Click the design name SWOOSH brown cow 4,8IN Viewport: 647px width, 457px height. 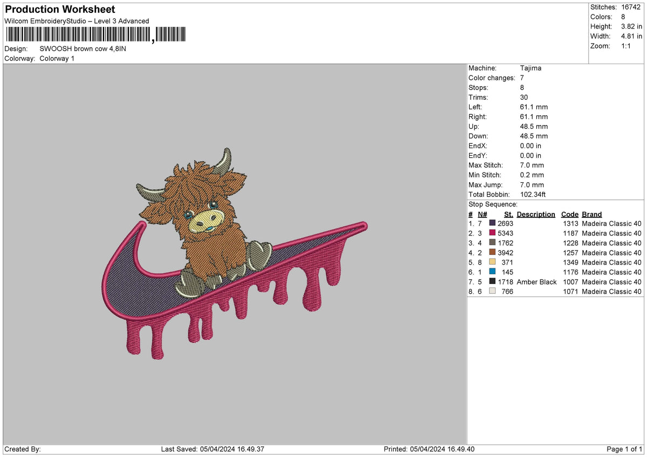[x=83, y=49]
